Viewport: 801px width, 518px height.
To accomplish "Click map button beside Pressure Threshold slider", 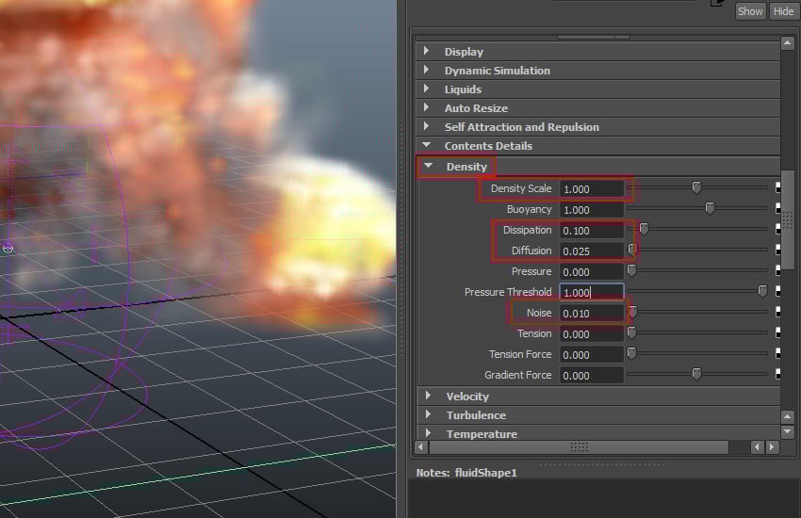I will click(x=778, y=291).
